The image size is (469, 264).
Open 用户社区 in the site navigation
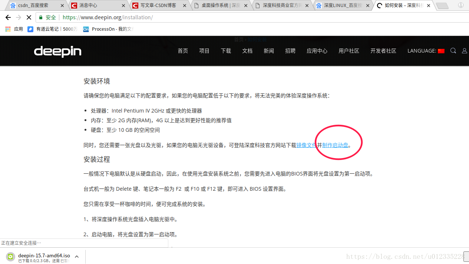tap(349, 51)
